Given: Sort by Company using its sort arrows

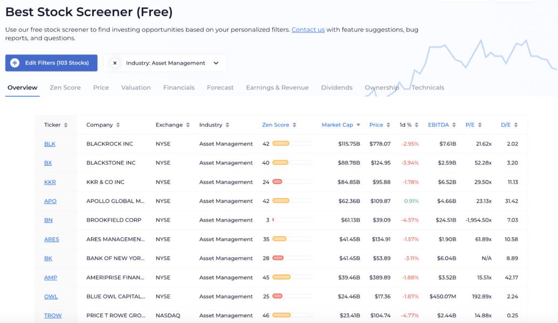Looking at the screenshot, I should pyautogui.click(x=118, y=125).
